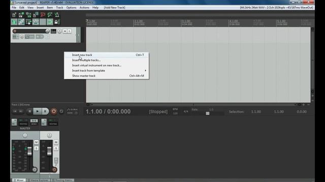Toggle the metronome toolbar icon
Screen dimensions: 325x182
coord(57,15)
